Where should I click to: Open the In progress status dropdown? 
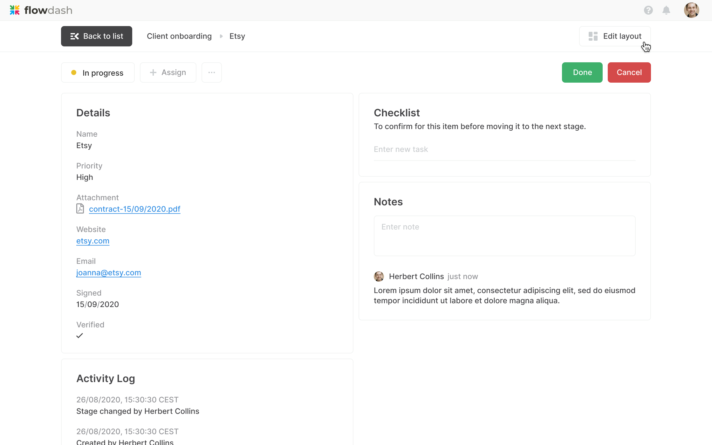[98, 72]
